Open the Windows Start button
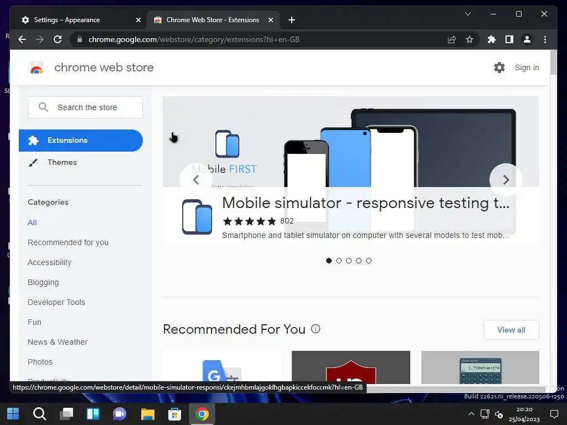The image size is (567, 425). pos(13,414)
